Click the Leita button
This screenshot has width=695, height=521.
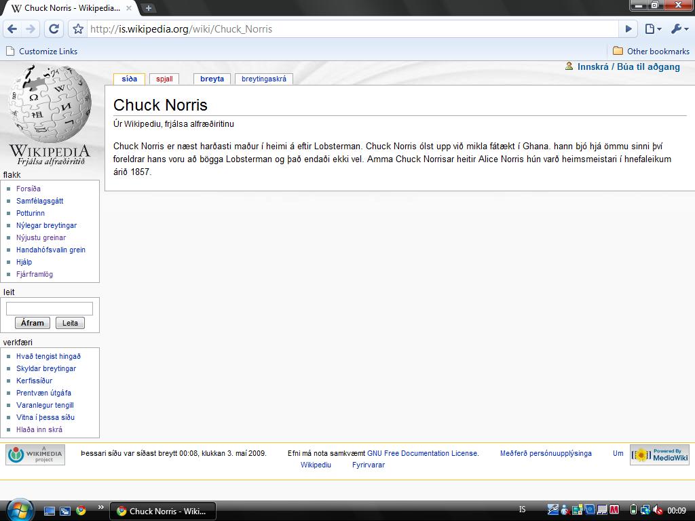tap(70, 323)
